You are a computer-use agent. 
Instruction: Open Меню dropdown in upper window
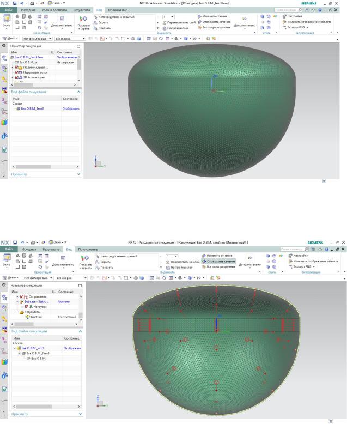[x=10, y=39]
